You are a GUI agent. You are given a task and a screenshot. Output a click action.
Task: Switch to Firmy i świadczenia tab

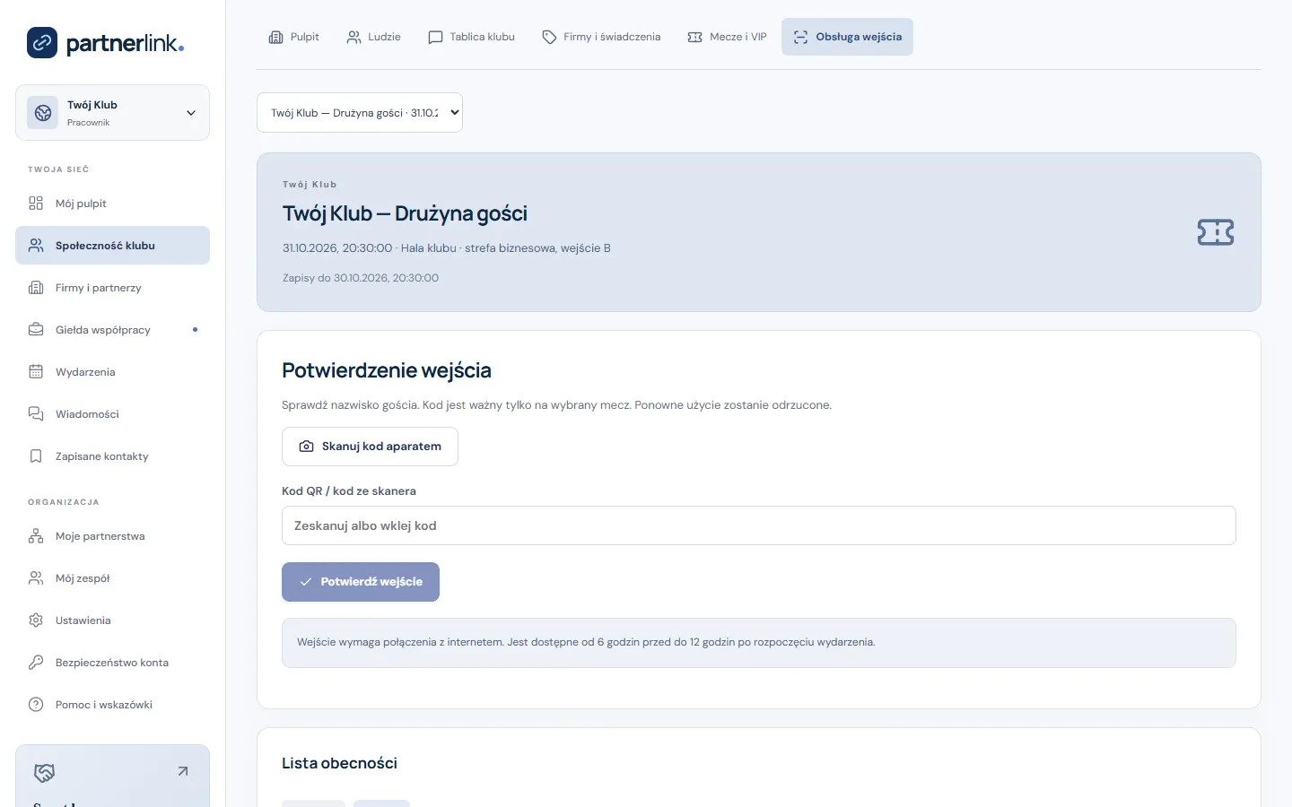click(x=601, y=37)
